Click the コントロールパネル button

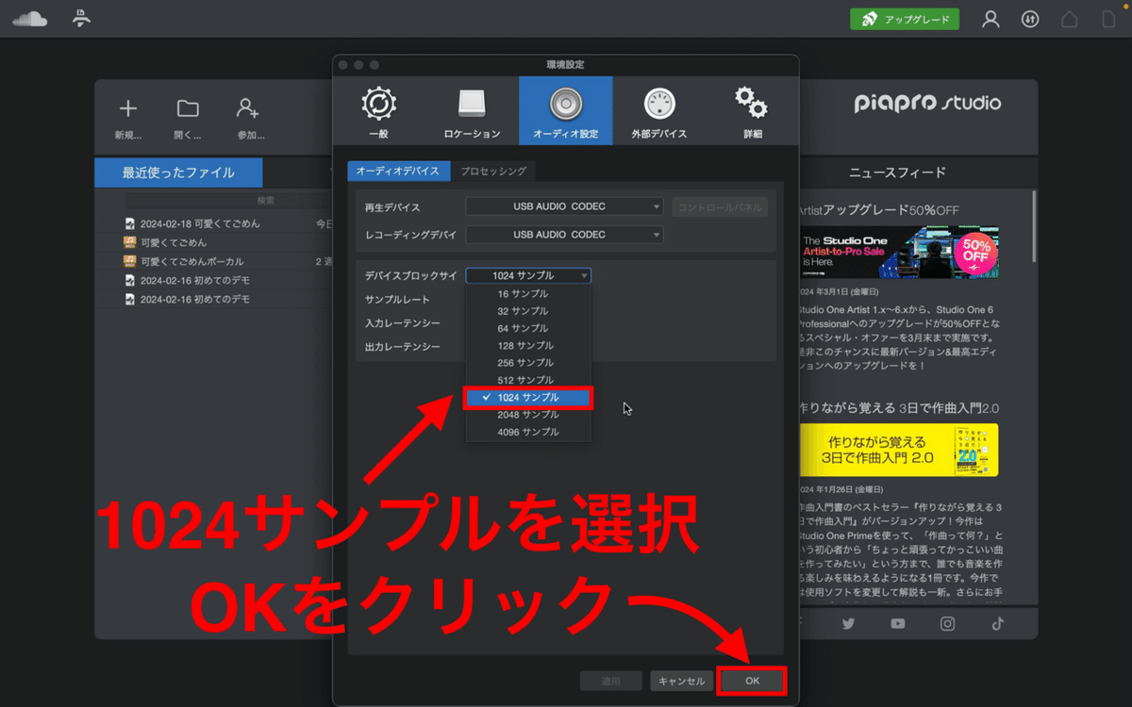tap(720, 206)
